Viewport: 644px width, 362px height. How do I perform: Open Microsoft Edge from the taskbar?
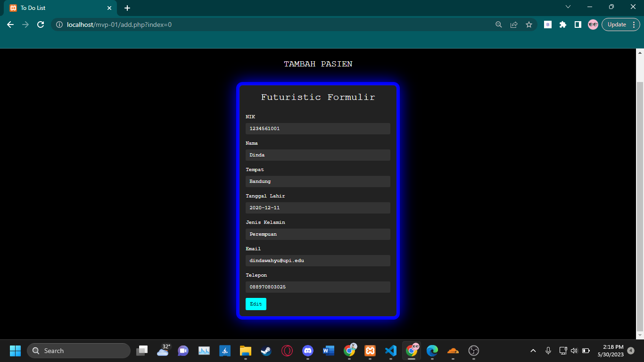(x=432, y=351)
